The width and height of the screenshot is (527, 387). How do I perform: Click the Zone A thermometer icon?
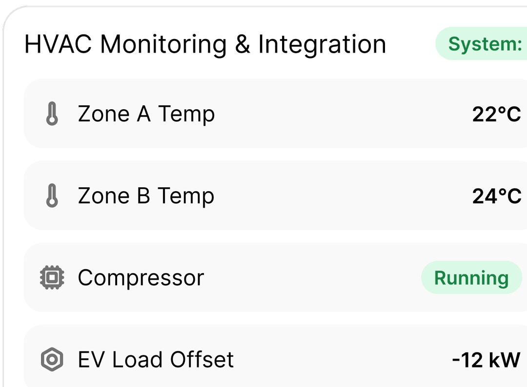(52, 114)
